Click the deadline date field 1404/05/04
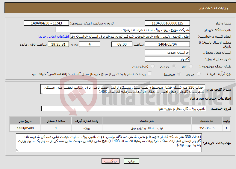The image size is (236, 169). (x=167, y=44)
